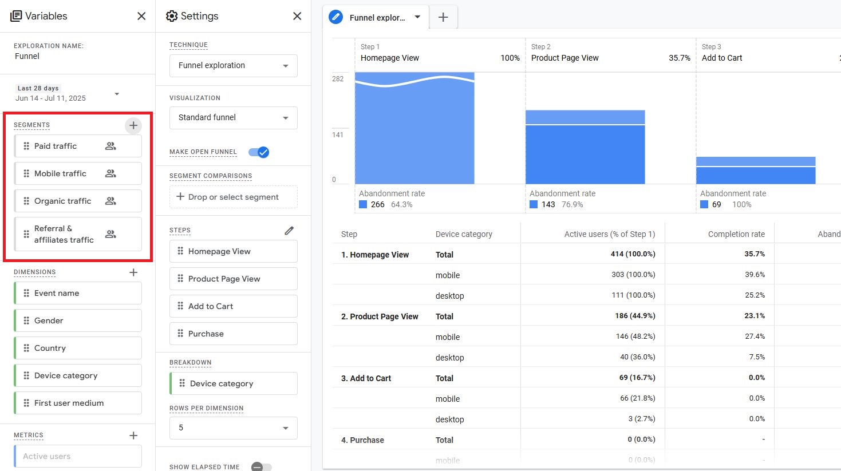Click the 1. Homepage View row label

pyautogui.click(x=375, y=255)
